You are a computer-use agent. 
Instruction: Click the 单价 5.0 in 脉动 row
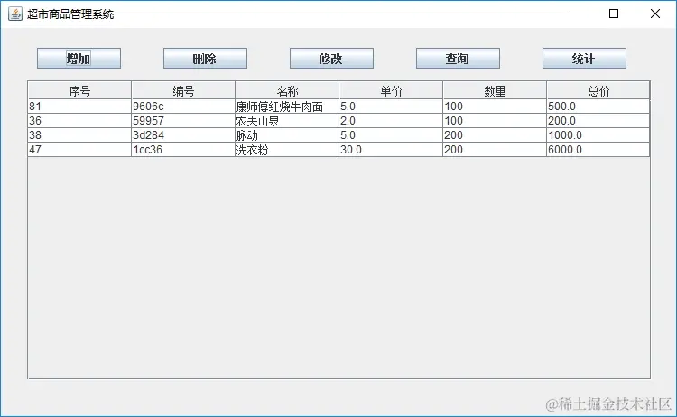(391, 135)
